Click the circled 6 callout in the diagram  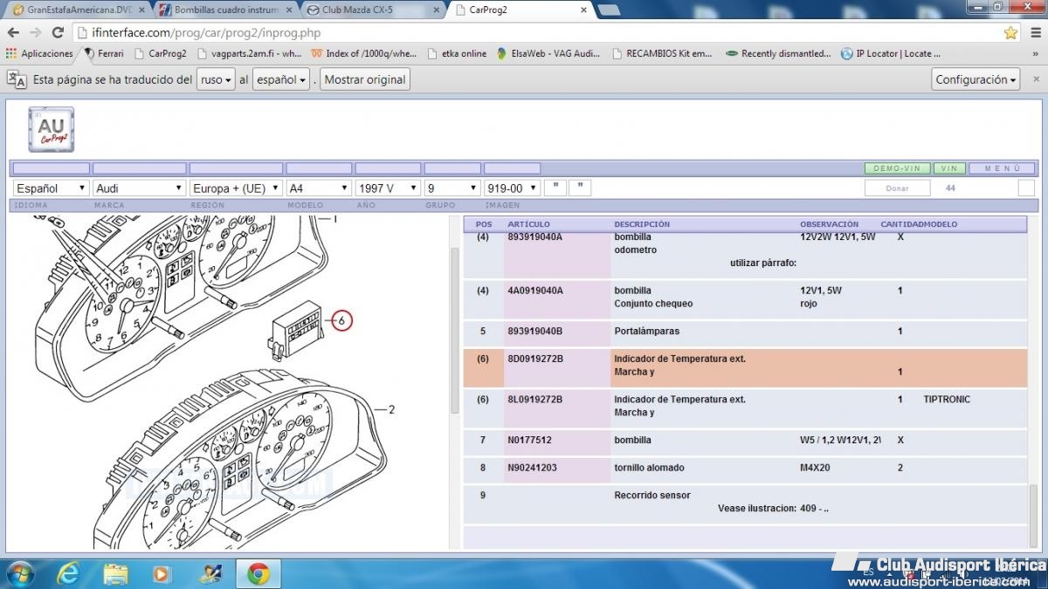(x=341, y=320)
